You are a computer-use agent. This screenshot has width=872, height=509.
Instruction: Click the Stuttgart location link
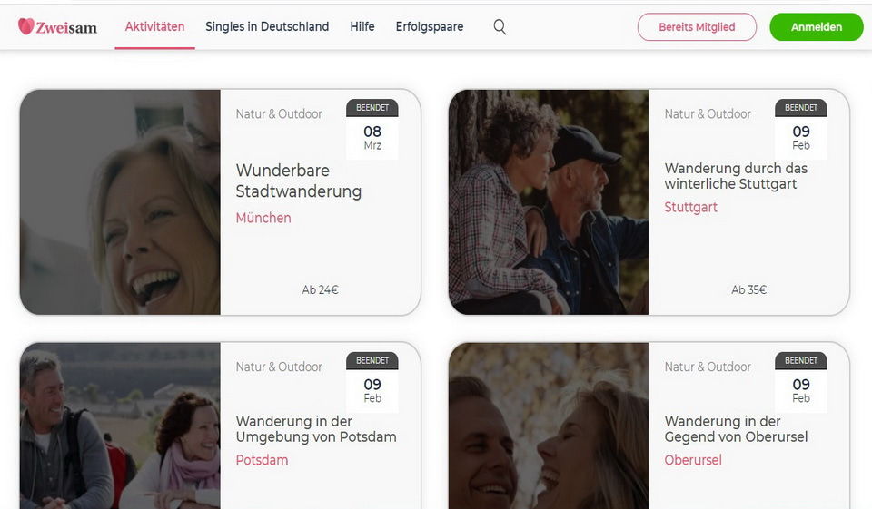(x=690, y=207)
